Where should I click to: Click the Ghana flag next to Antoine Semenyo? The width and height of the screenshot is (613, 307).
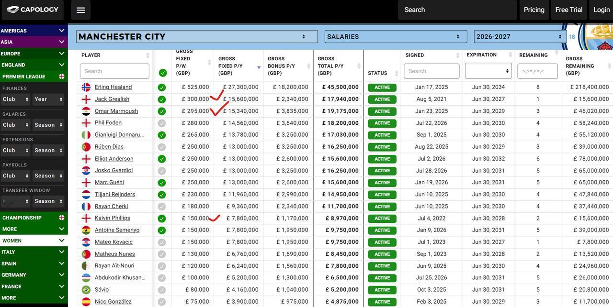click(x=86, y=230)
